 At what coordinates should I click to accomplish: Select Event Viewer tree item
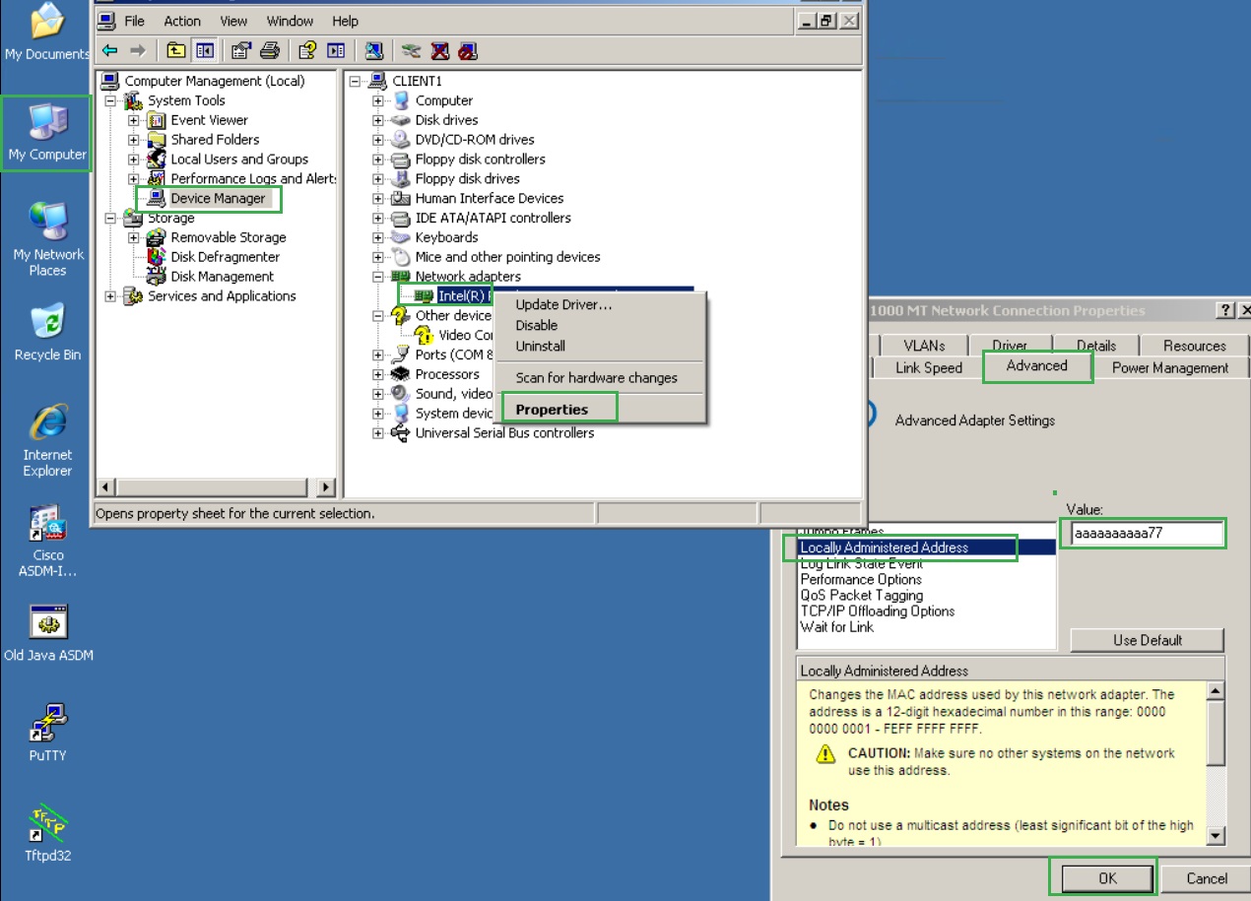pos(209,120)
